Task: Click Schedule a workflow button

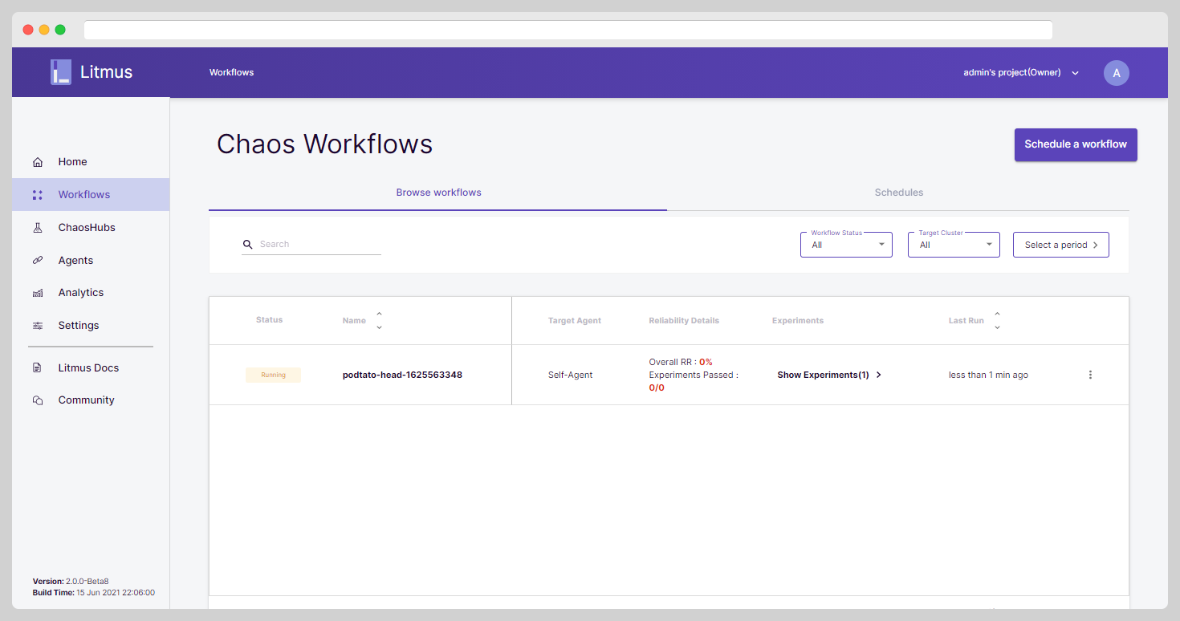Action: pos(1076,144)
